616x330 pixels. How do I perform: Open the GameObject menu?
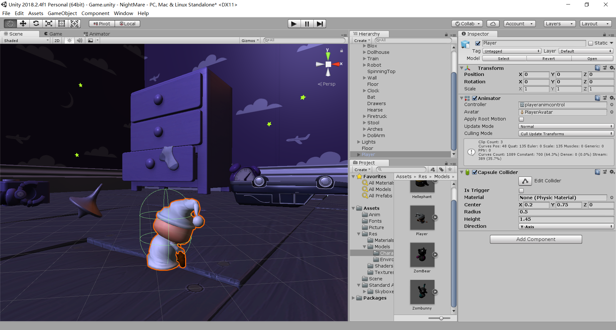point(62,13)
